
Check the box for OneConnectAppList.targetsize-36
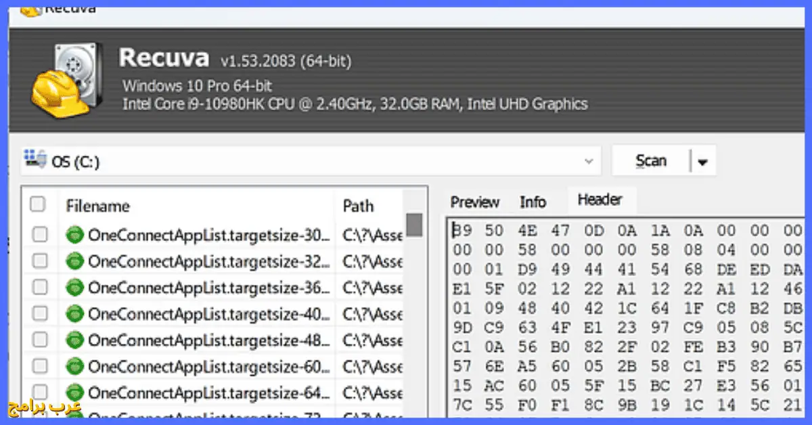click(x=40, y=288)
